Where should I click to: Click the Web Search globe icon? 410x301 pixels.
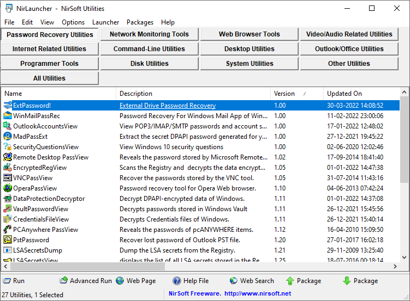point(234,281)
